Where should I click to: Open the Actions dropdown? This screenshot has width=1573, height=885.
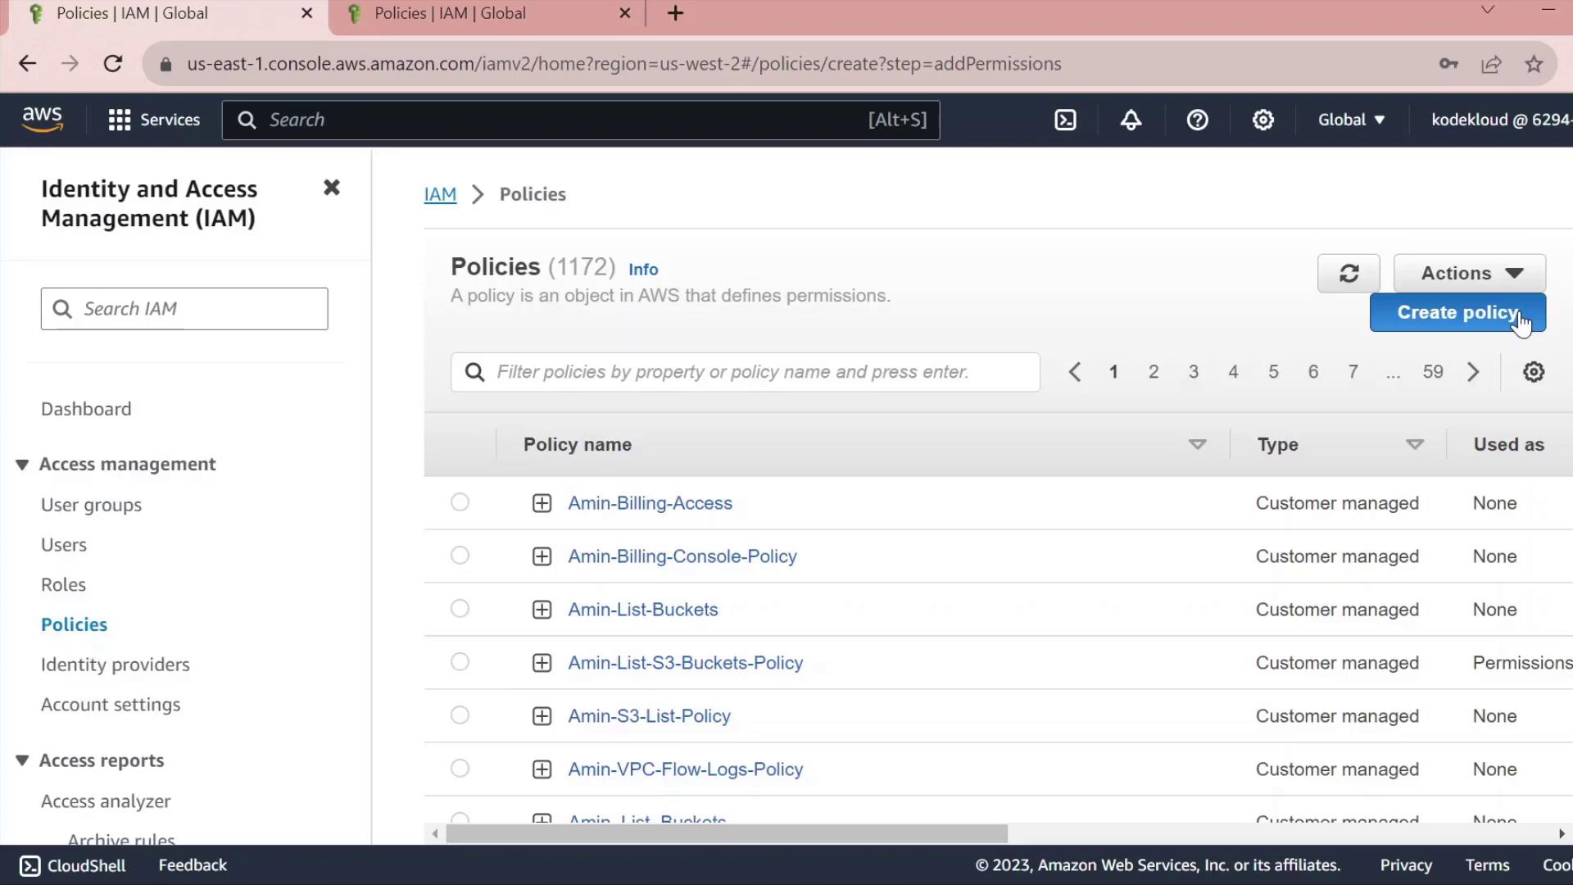(1470, 273)
